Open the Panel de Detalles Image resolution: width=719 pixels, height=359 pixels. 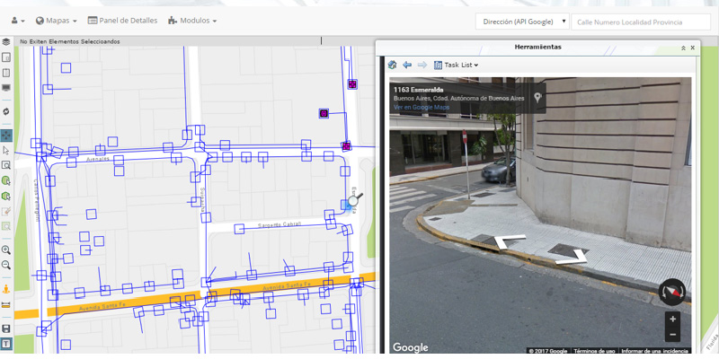122,21
